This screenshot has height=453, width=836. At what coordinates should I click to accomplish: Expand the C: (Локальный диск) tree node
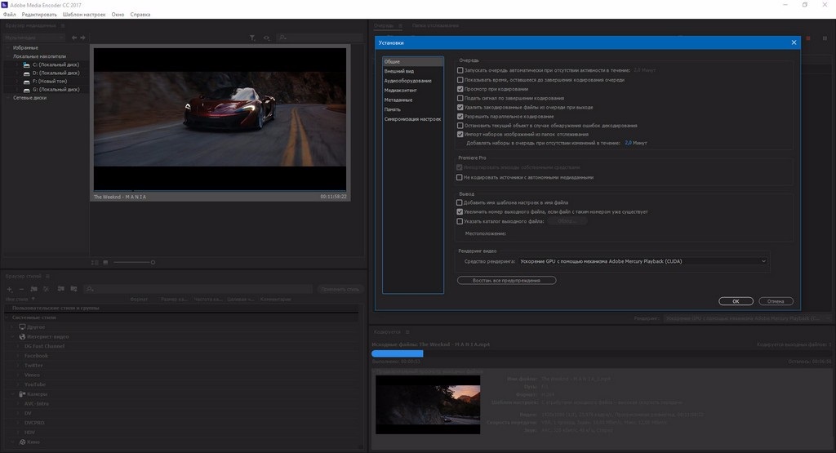pos(17,65)
